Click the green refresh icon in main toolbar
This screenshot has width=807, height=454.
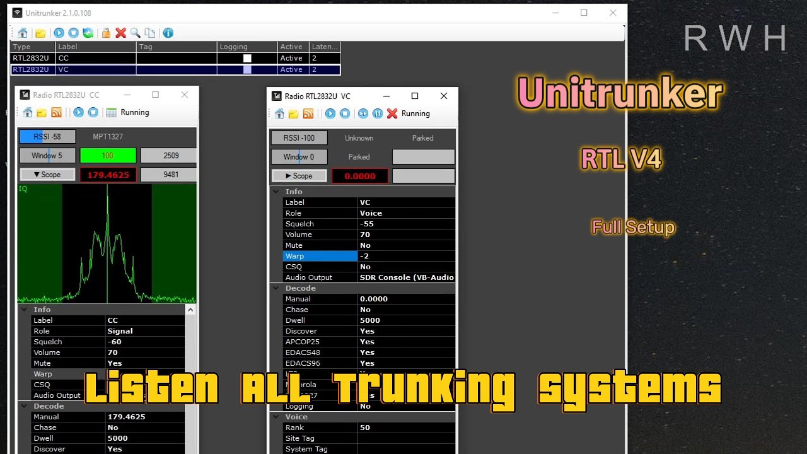[x=88, y=33]
